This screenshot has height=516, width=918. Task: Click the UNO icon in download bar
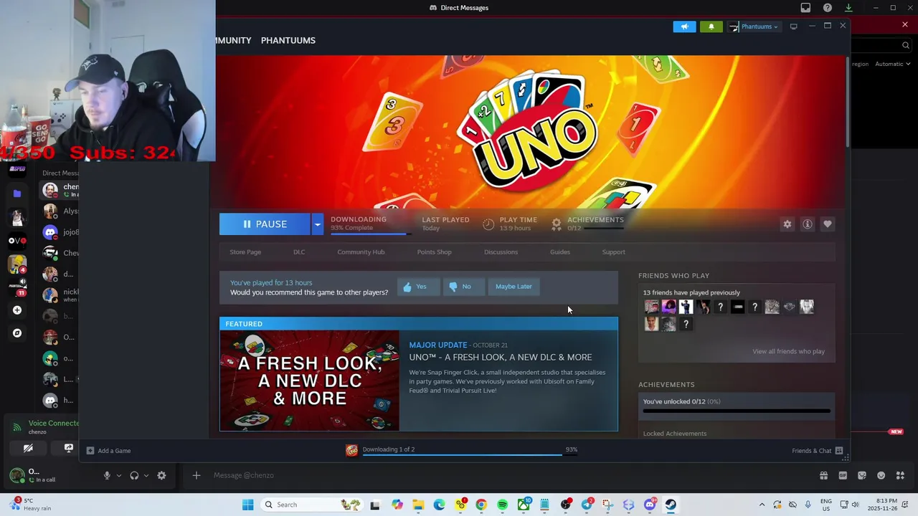[x=351, y=450]
